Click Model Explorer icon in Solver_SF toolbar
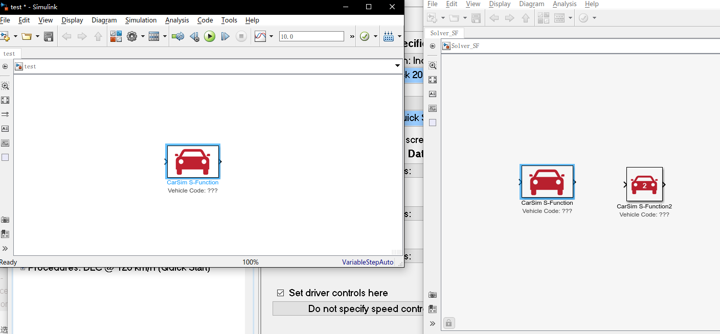The image size is (720, 334). point(559,18)
